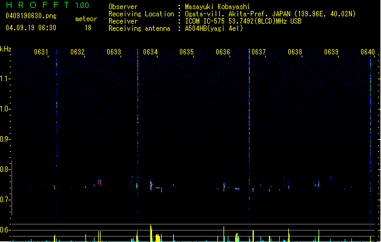Click the 1.1 kHz axis label

[x=5, y=79]
